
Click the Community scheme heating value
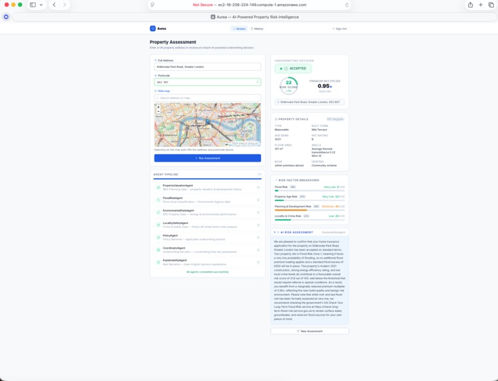(324, 166)
